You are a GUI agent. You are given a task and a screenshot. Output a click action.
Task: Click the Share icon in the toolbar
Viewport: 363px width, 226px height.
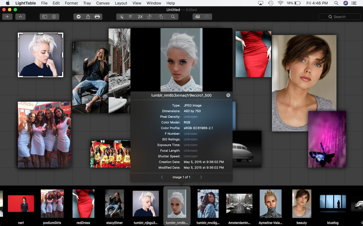coord(88,17)
